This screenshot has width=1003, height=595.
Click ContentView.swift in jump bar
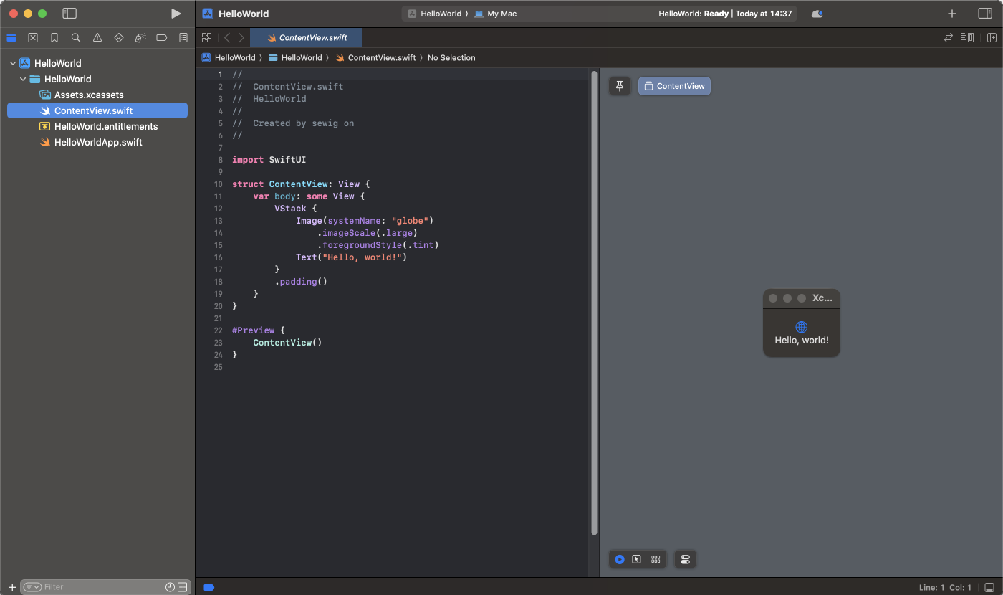375,57
